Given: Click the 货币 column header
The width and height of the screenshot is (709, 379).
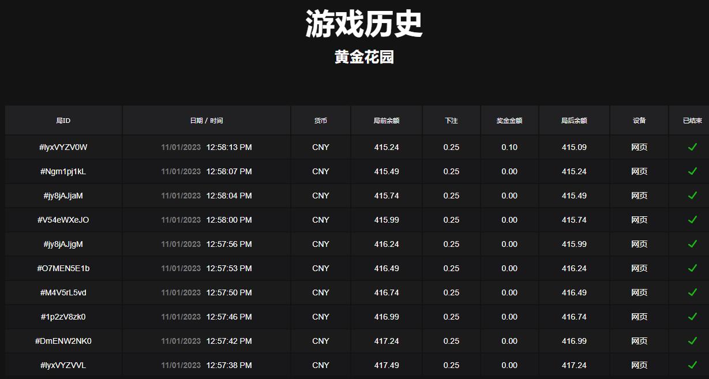Looking at the screenshot, I should pyautogui.click(x=321, y=121).
